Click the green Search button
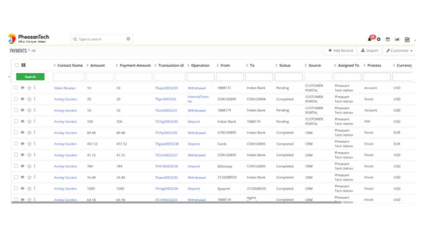Viewport: 424px width, 236px height. (30, 77)
